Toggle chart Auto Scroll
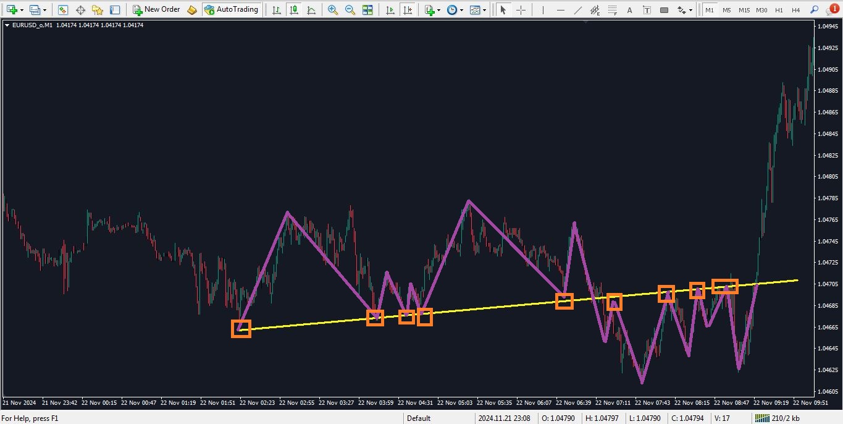The width and height of the screenshot is (843, 424). pyautogui.click(x=390, y=10)
